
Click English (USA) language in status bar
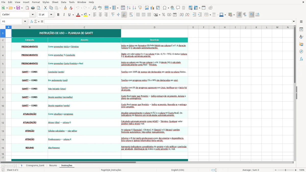pyautogui.click(x=178, y=170)
